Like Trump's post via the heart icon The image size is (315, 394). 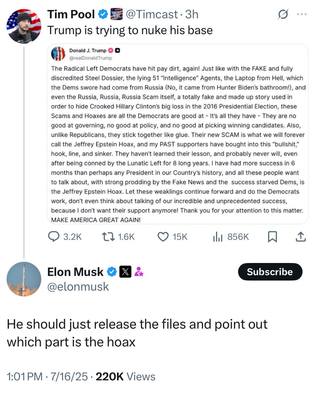163,236
